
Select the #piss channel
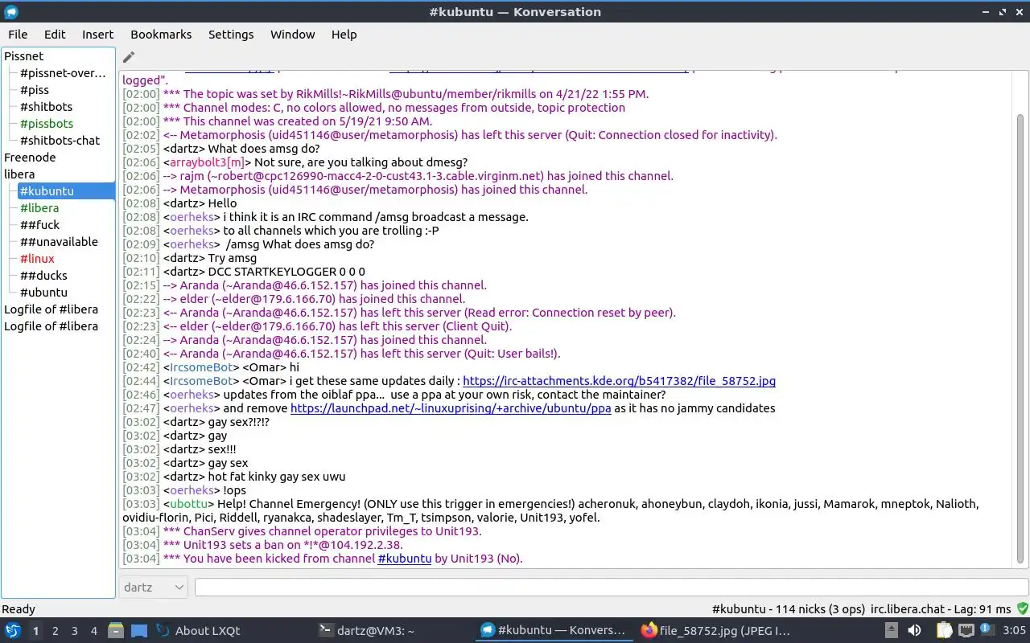(35, 90)
